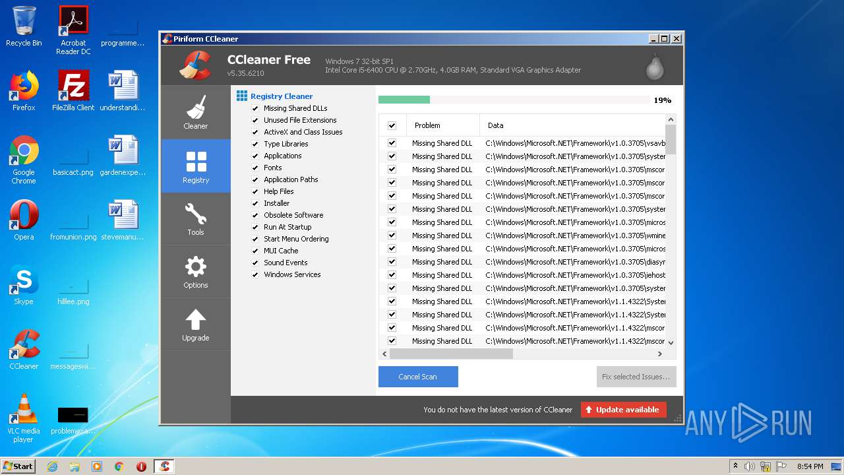Screen dimensions: 844x475
Task: Click the Registry Cleaner heading
Action: tap(282, 96)
